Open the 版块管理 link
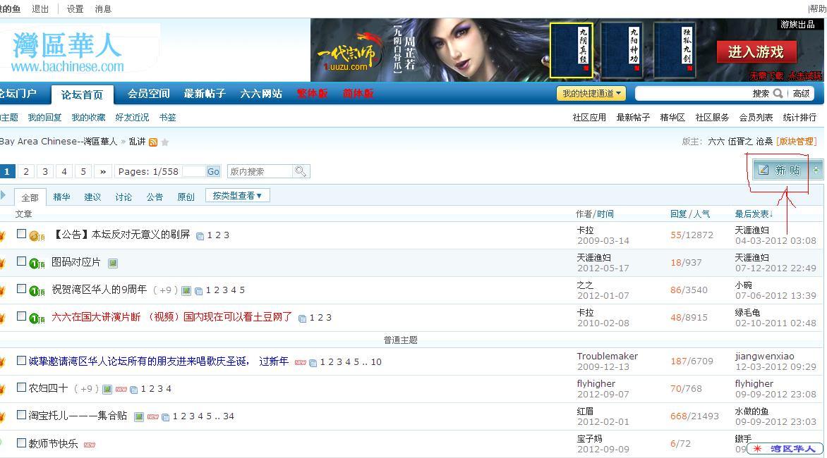The height and width of the screenshot is (458, 827). click(x=796, y=142)
